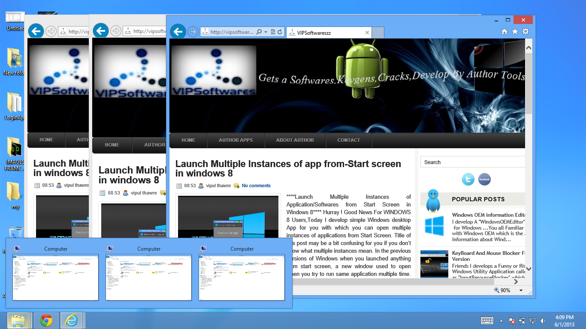Screen dimensions: 586x329
Task: Click File Explorer icon on the taskbar
Action: point(18,320)
